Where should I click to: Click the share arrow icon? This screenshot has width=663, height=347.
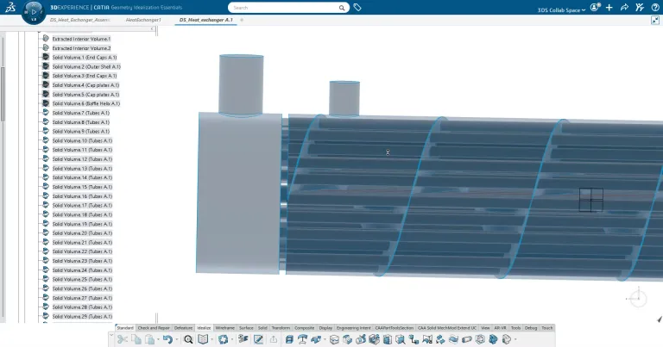pyautogui.click(x=624, y=7)
